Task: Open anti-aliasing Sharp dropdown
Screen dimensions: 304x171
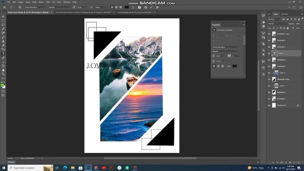Action: coord(101,7)
